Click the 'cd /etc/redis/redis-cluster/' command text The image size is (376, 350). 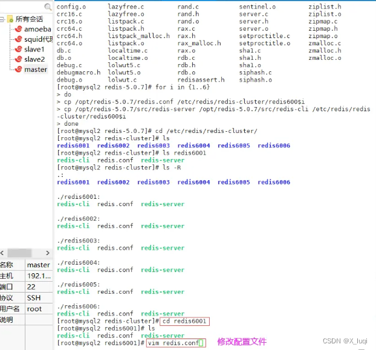[206, 131]
